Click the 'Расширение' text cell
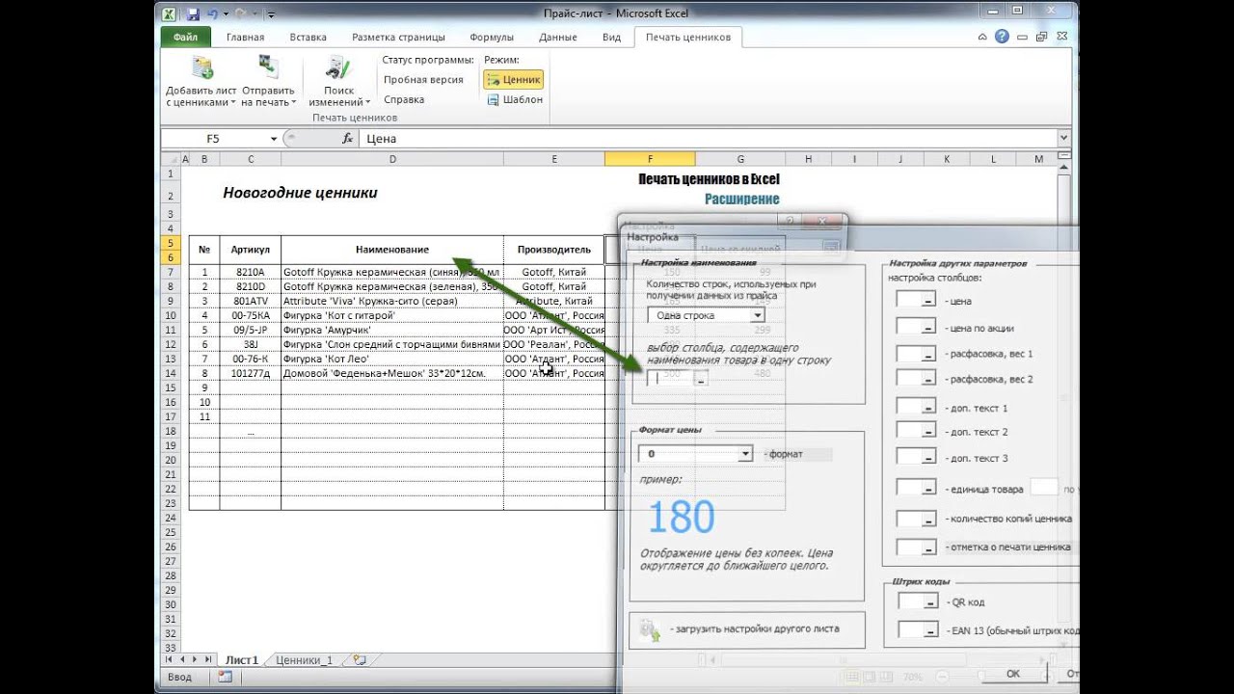Viewport: 1234px width, 694px height. coord(741,200)
